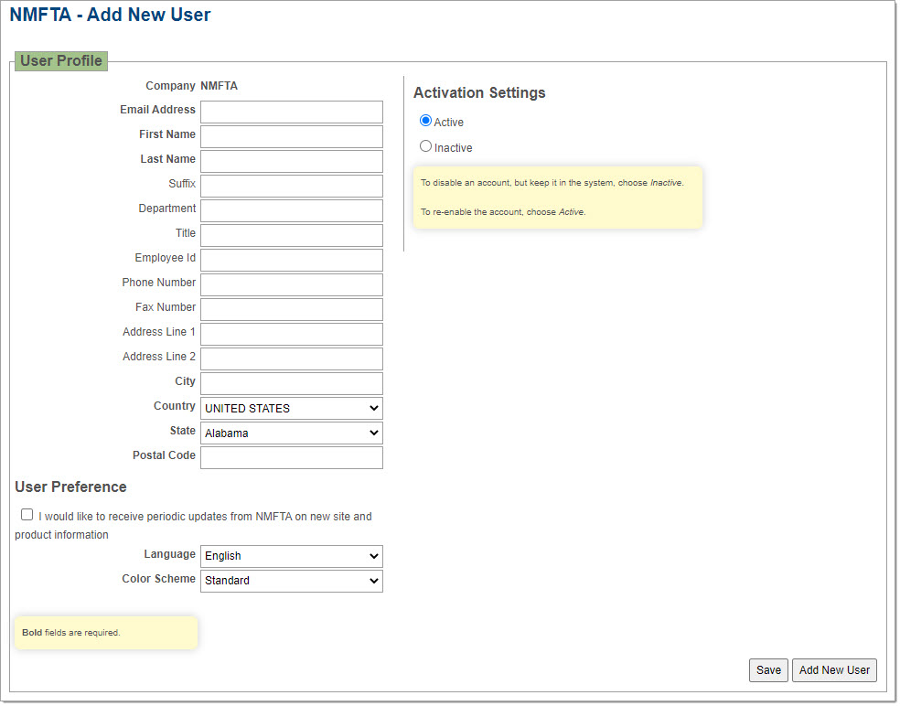This screenshot has width=900, height=706.
Task: Check the periodic updates from NMFTA checkbox
Action: 27,515
